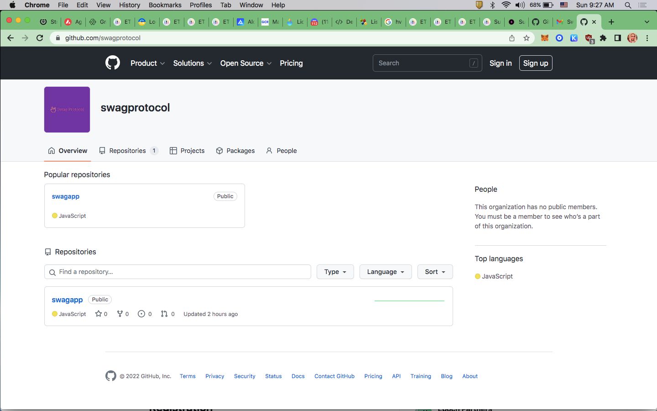The height and width of the screenshot is (411, 657).
Task: Open the Security footer link
Action: point(245,376)
